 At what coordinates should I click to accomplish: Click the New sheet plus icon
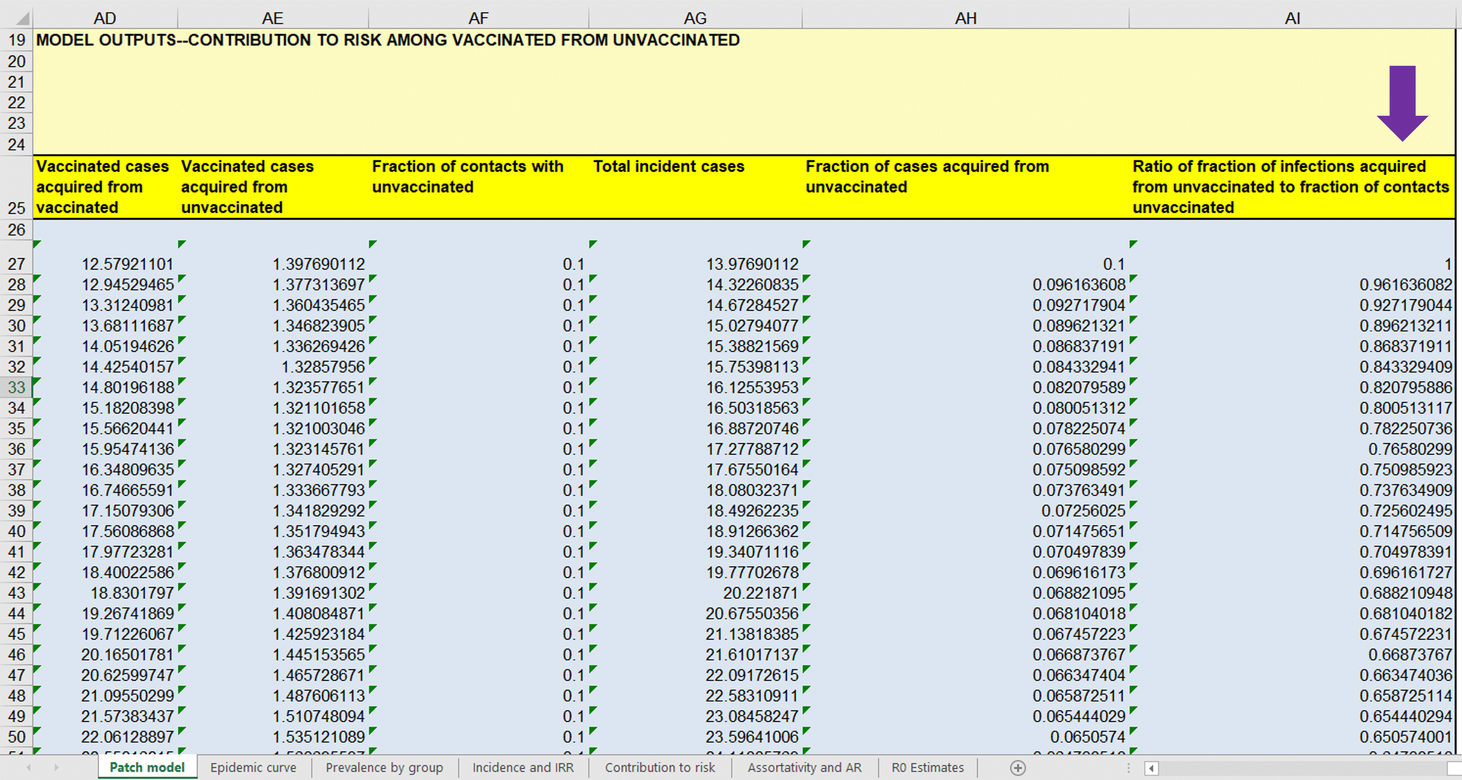(x=1018, y=768)
